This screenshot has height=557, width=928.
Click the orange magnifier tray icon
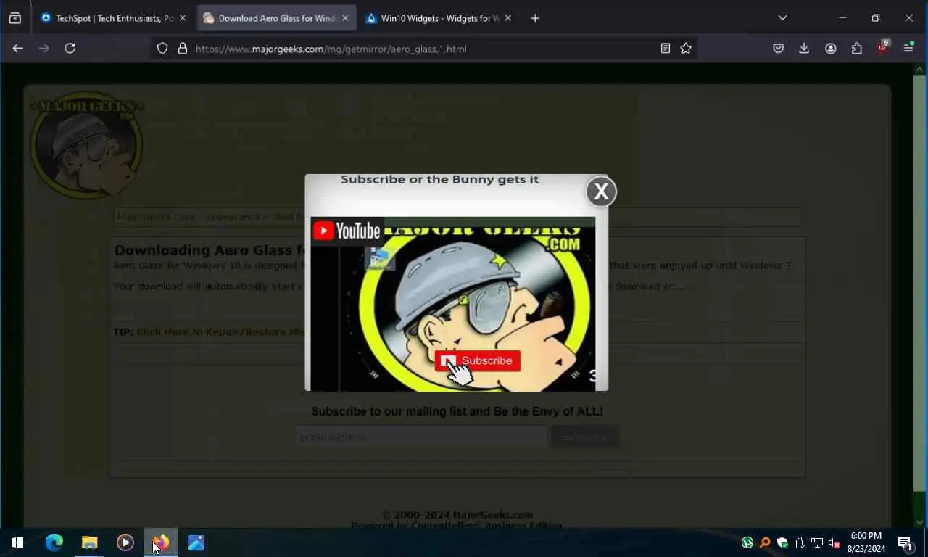click(765, 542)
